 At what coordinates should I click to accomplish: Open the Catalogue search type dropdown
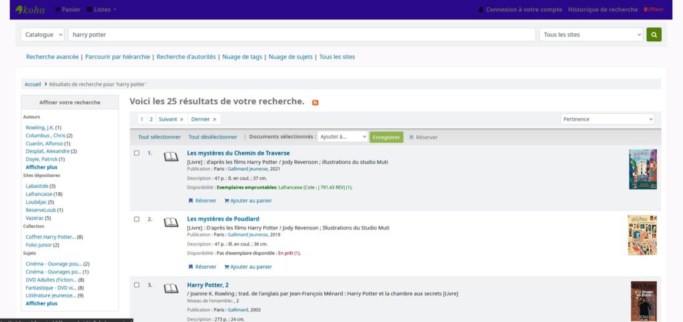point(43,35)
